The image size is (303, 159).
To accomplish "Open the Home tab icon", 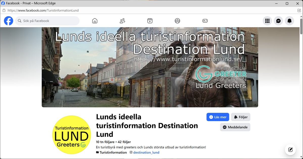I will tap(95, 21).
